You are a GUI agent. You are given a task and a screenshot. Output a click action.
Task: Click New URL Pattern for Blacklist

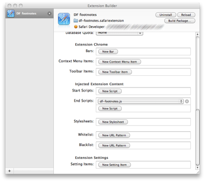tap(114, 145)
